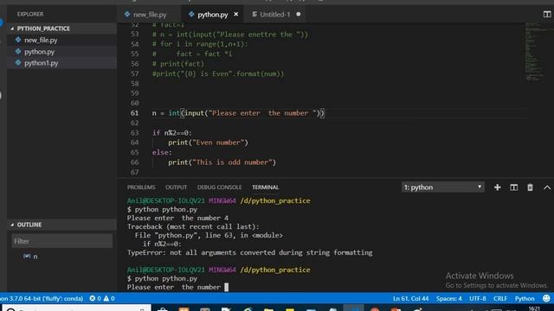The height and width of the screenshot is (311, 554).
Task: Click the TypeError message in terminal
Action: 249,252
